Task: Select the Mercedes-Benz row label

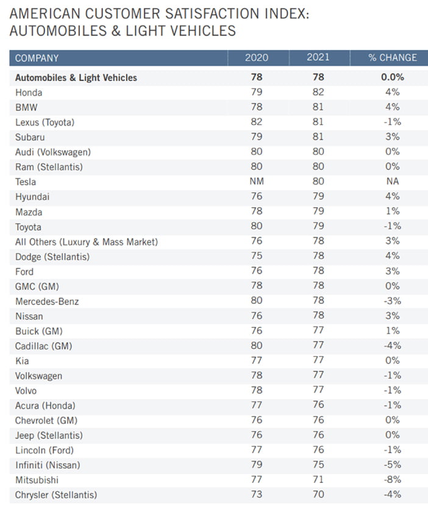Action: click(x=47, y=301)
